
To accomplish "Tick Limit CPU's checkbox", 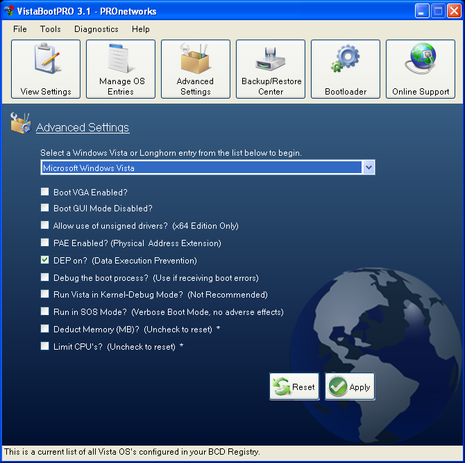I will click(x=45, y=346).
